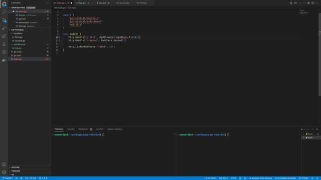
Task: Click the errors and warnings status indicator
Action: [43, 178]
